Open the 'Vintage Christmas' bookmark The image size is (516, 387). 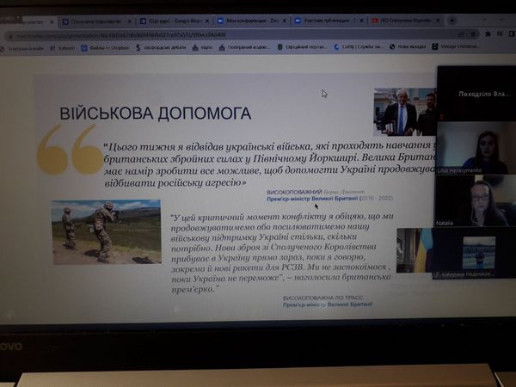[456, 46]
